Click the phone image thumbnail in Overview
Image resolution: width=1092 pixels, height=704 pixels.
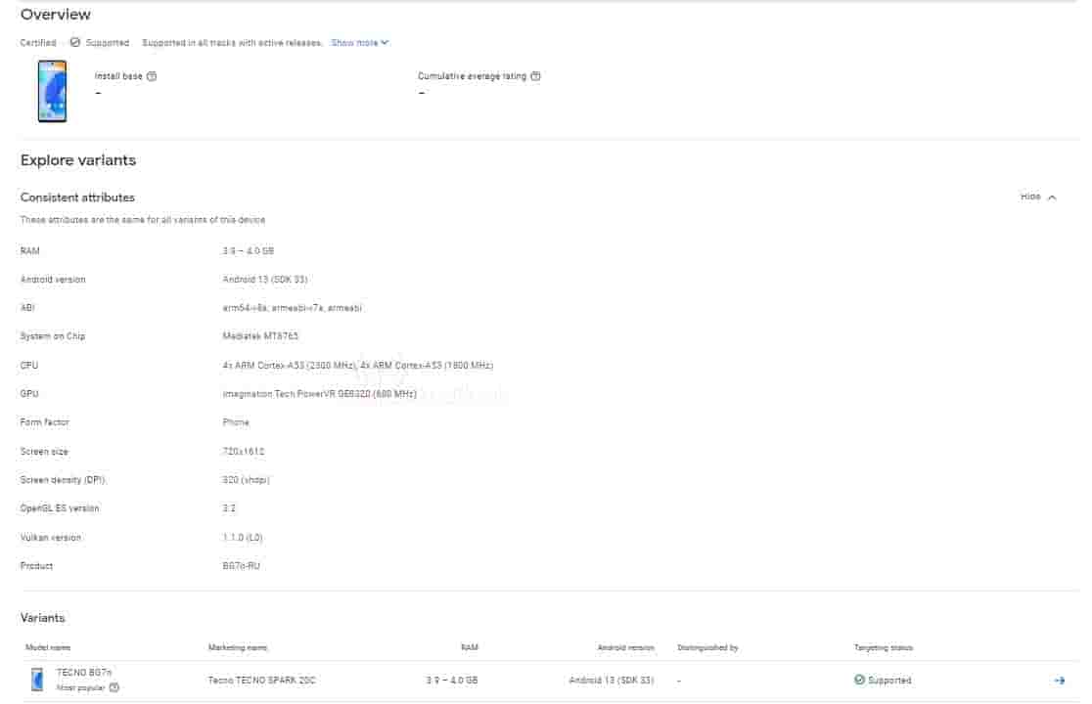[52, 93]
